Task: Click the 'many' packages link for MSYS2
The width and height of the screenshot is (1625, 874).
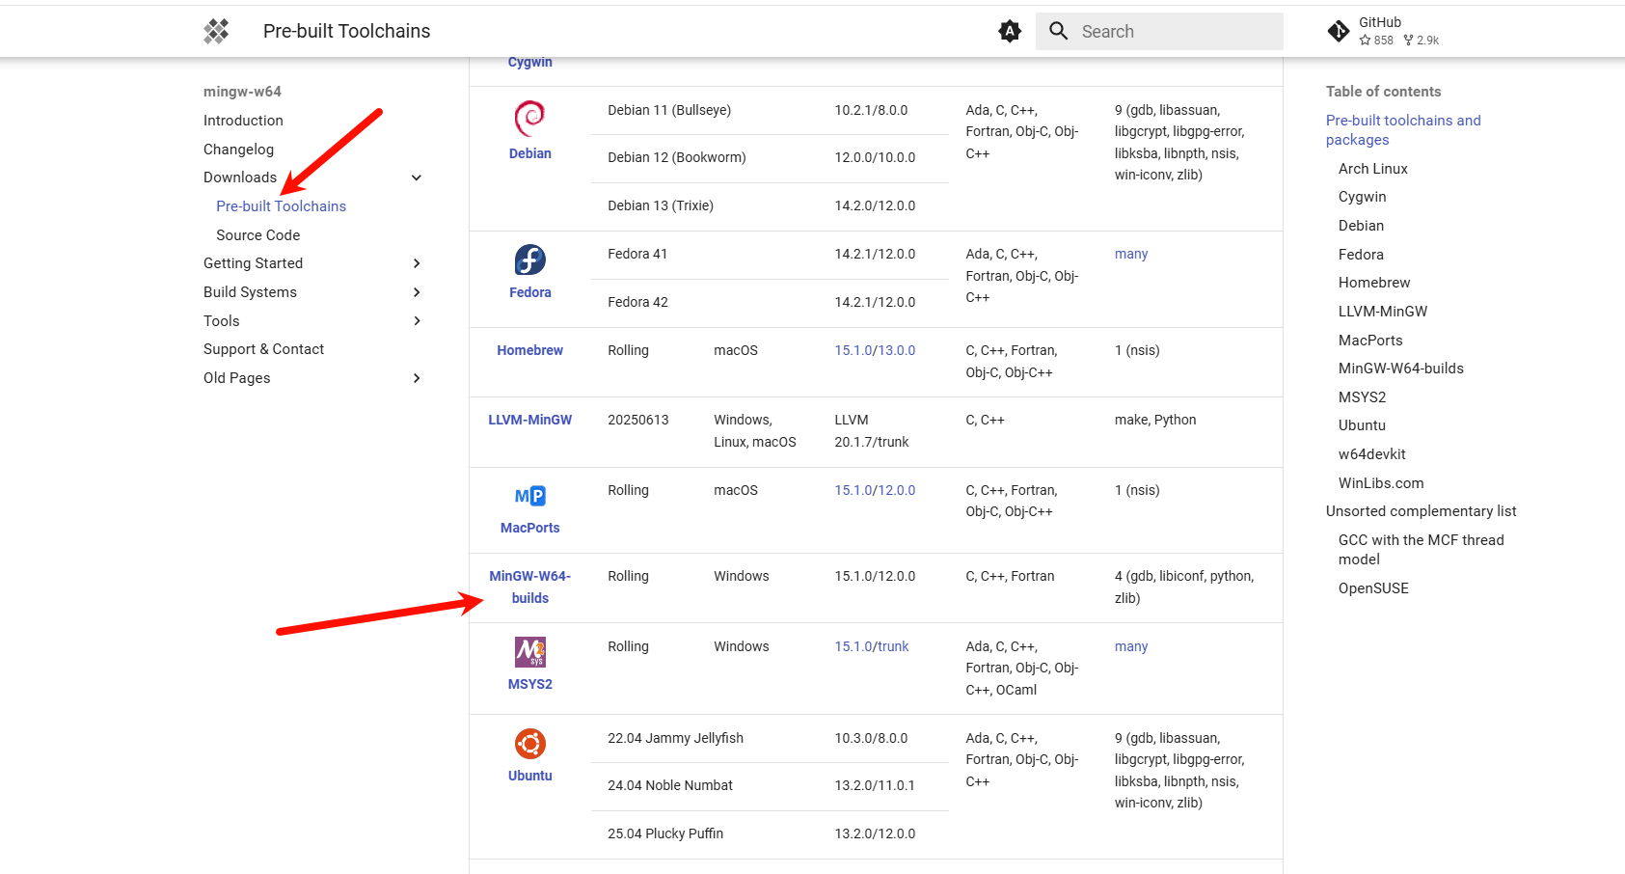Action: (1131, 646)
